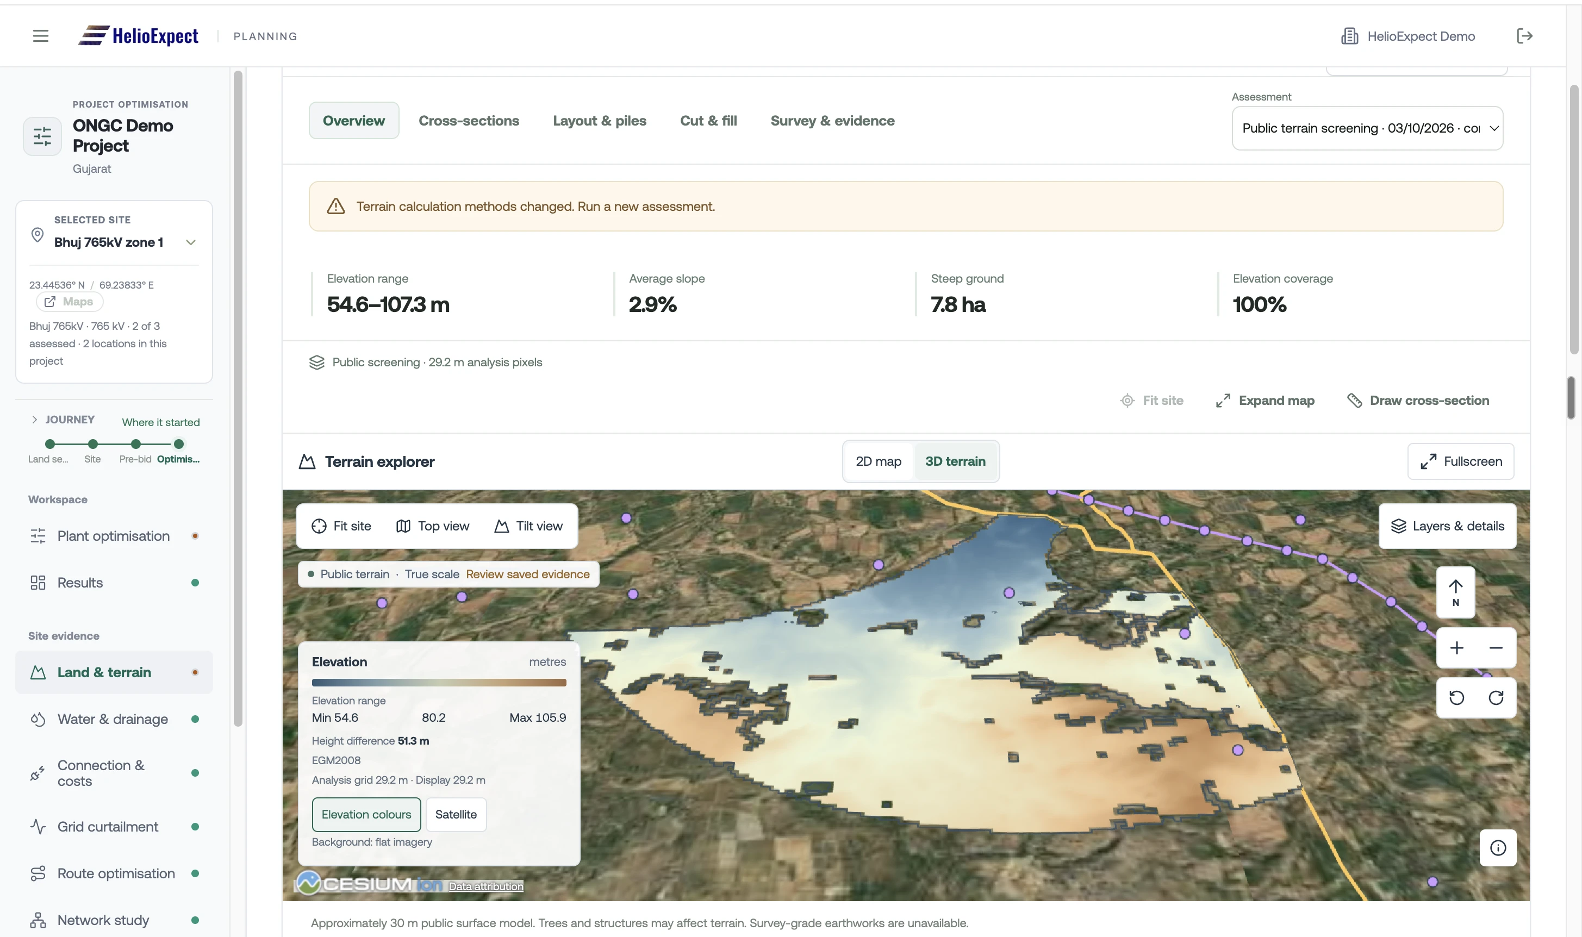
Task: Select Satellite display mode
Action: 456,815
